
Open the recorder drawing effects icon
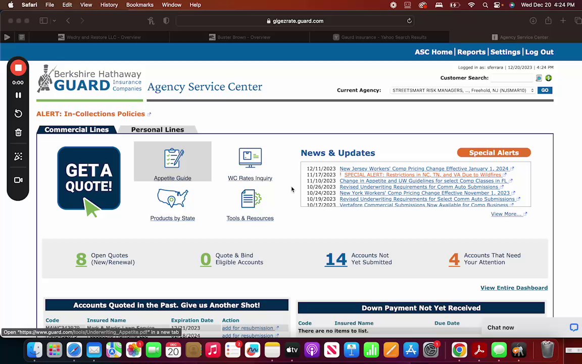[x=18, y=156]
